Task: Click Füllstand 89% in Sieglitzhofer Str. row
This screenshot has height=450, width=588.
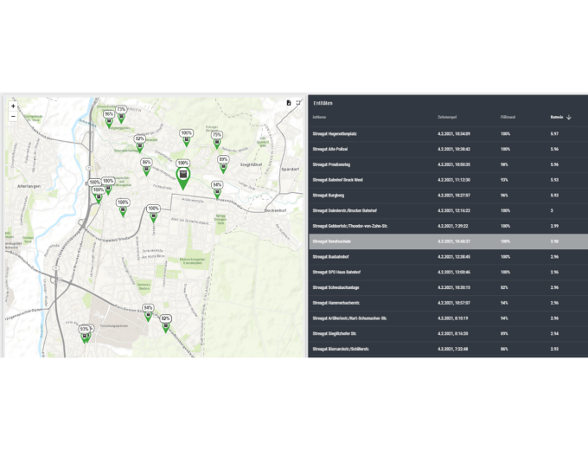Action: (x=504, y=334)
